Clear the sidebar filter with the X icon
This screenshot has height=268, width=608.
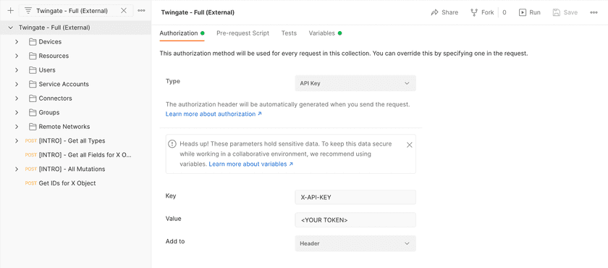tap(124, 11)
